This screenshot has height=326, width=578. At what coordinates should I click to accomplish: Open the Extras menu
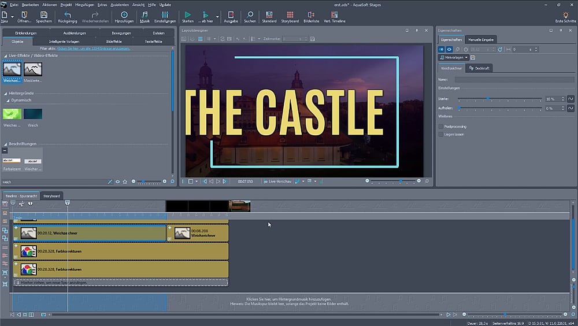(102, 5)
